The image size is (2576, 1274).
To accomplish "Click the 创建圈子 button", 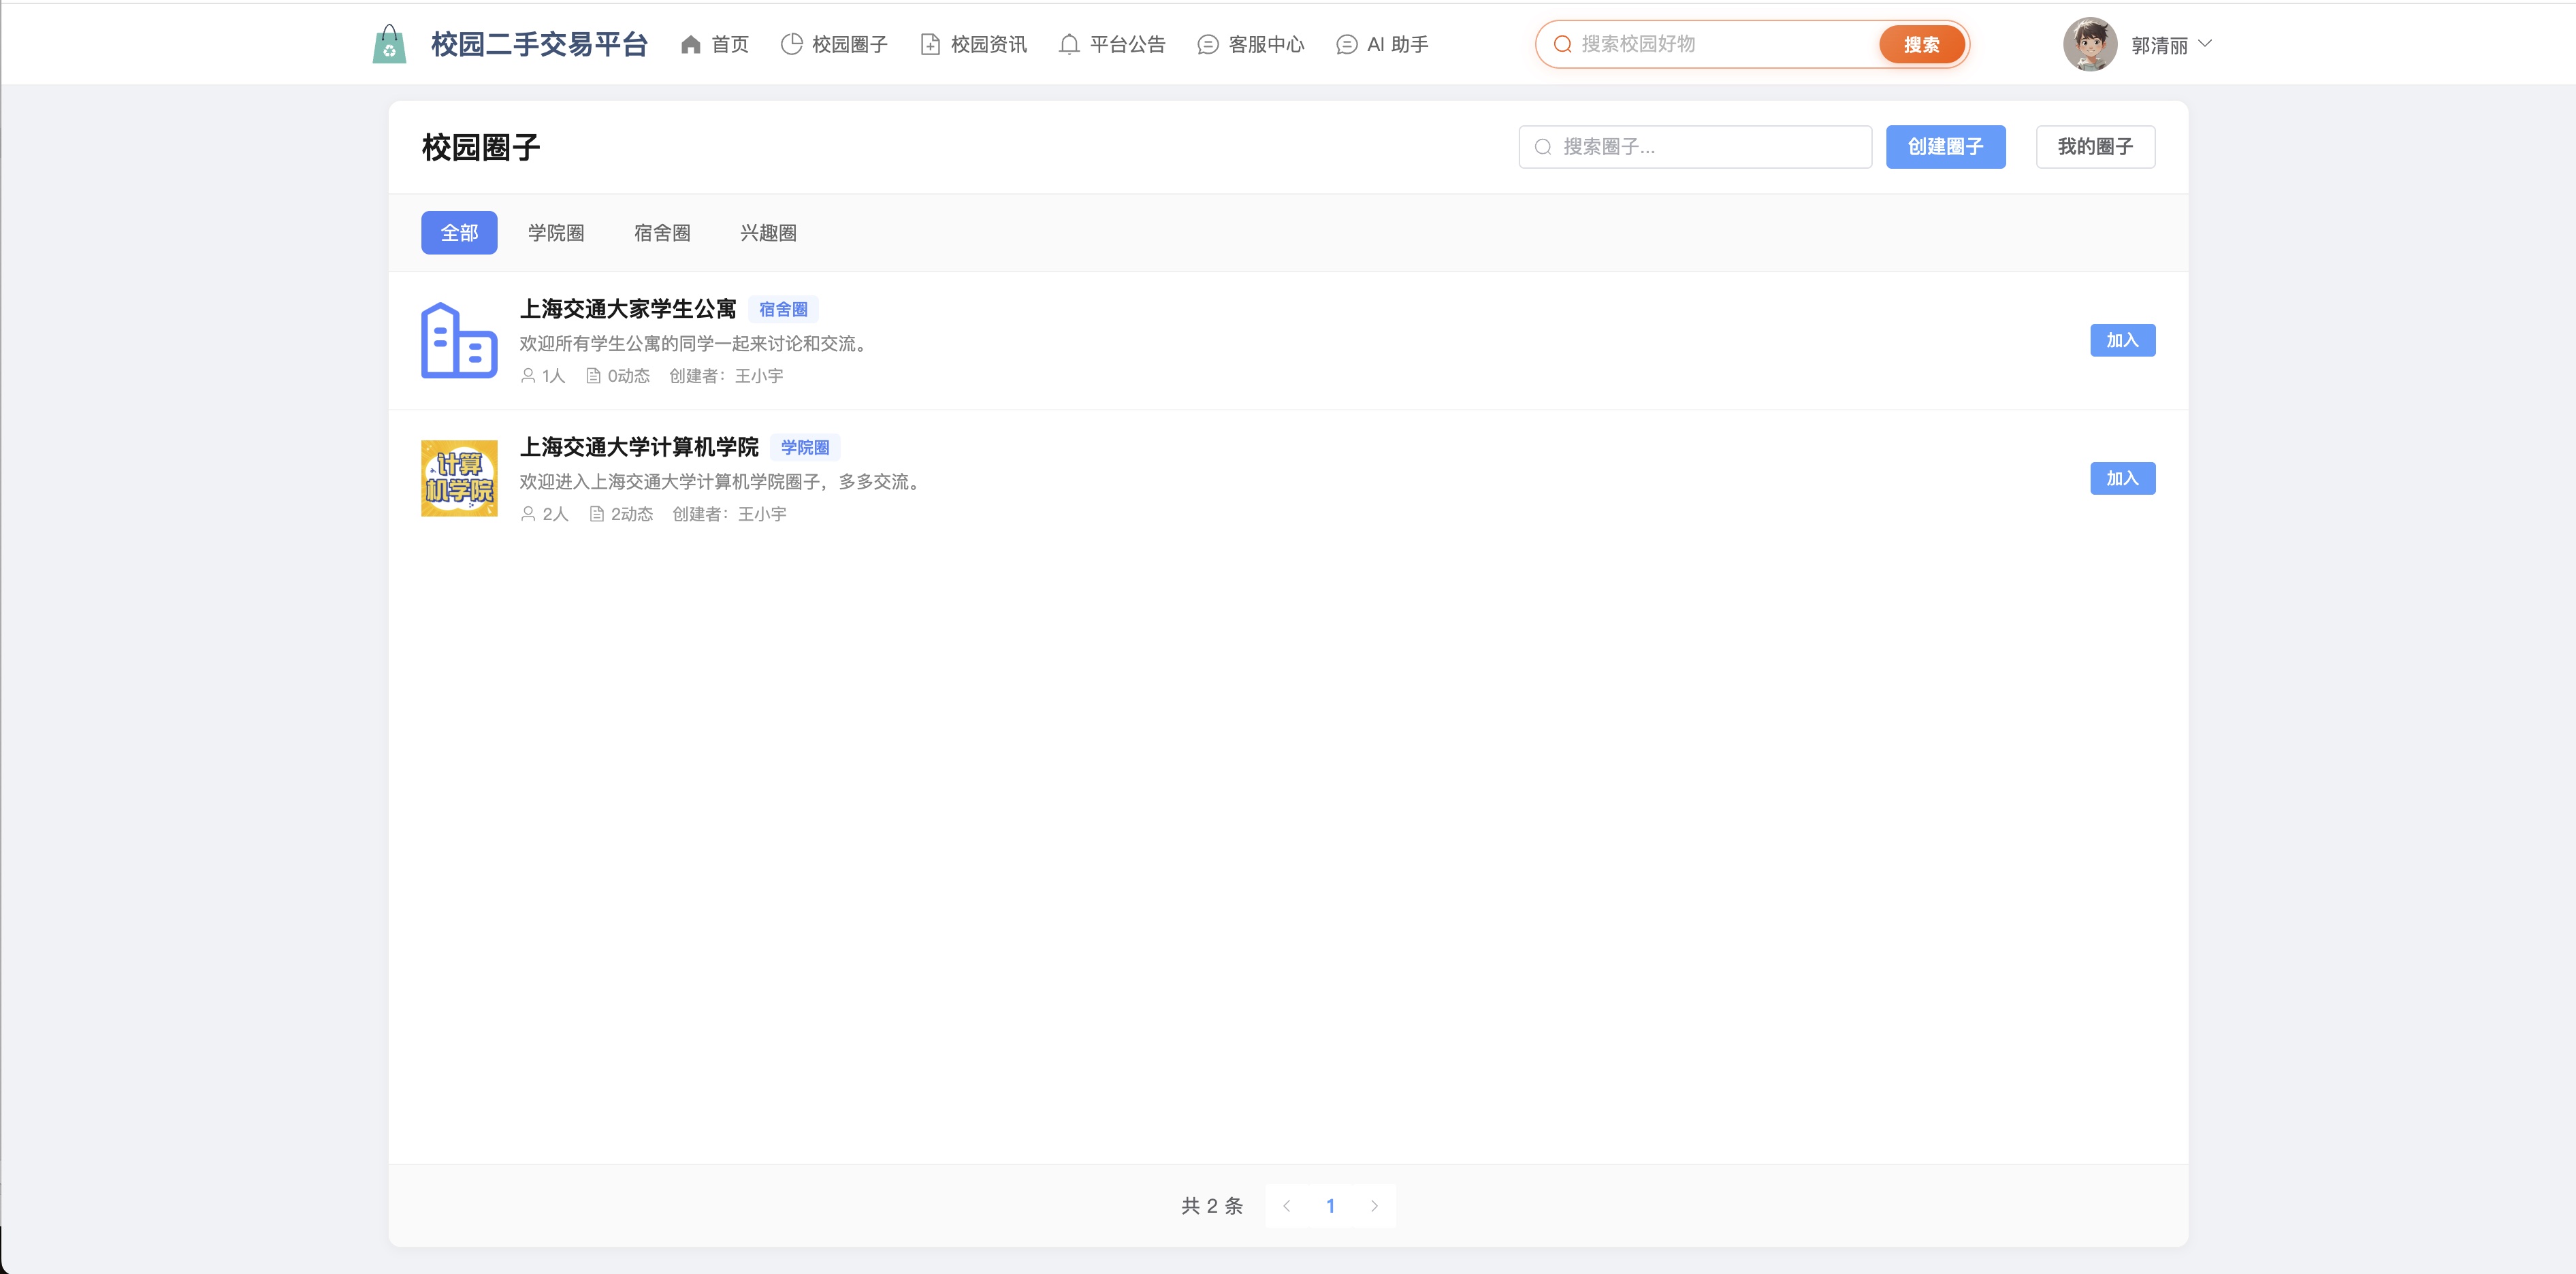I will click(1945, 147).
